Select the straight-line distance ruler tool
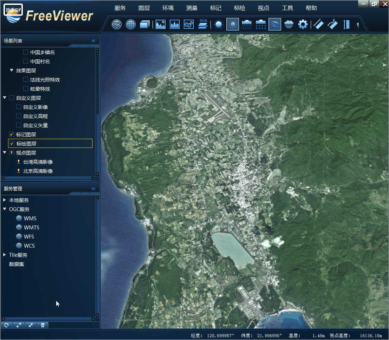 click(x=318, y=24)
